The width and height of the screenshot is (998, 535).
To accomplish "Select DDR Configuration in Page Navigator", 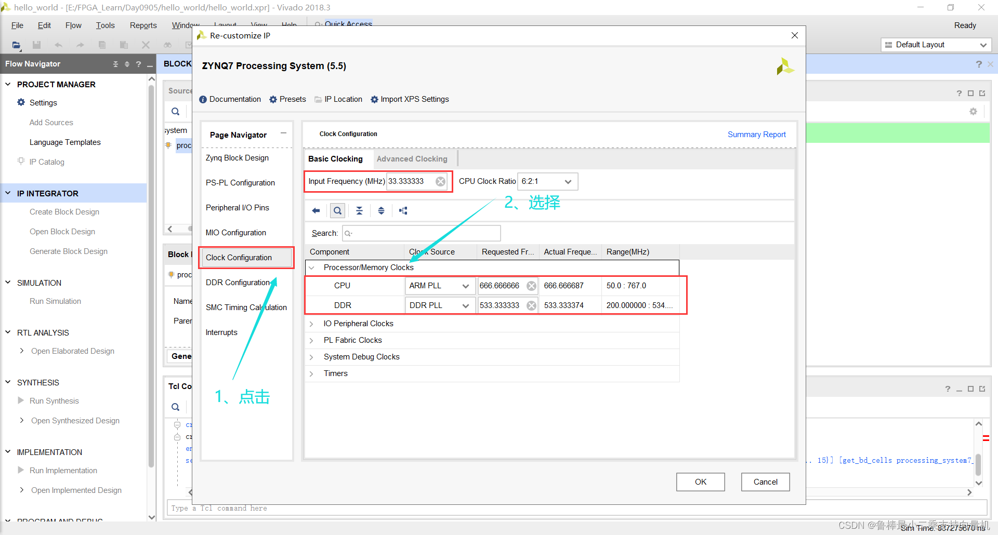I will [238, 283].
